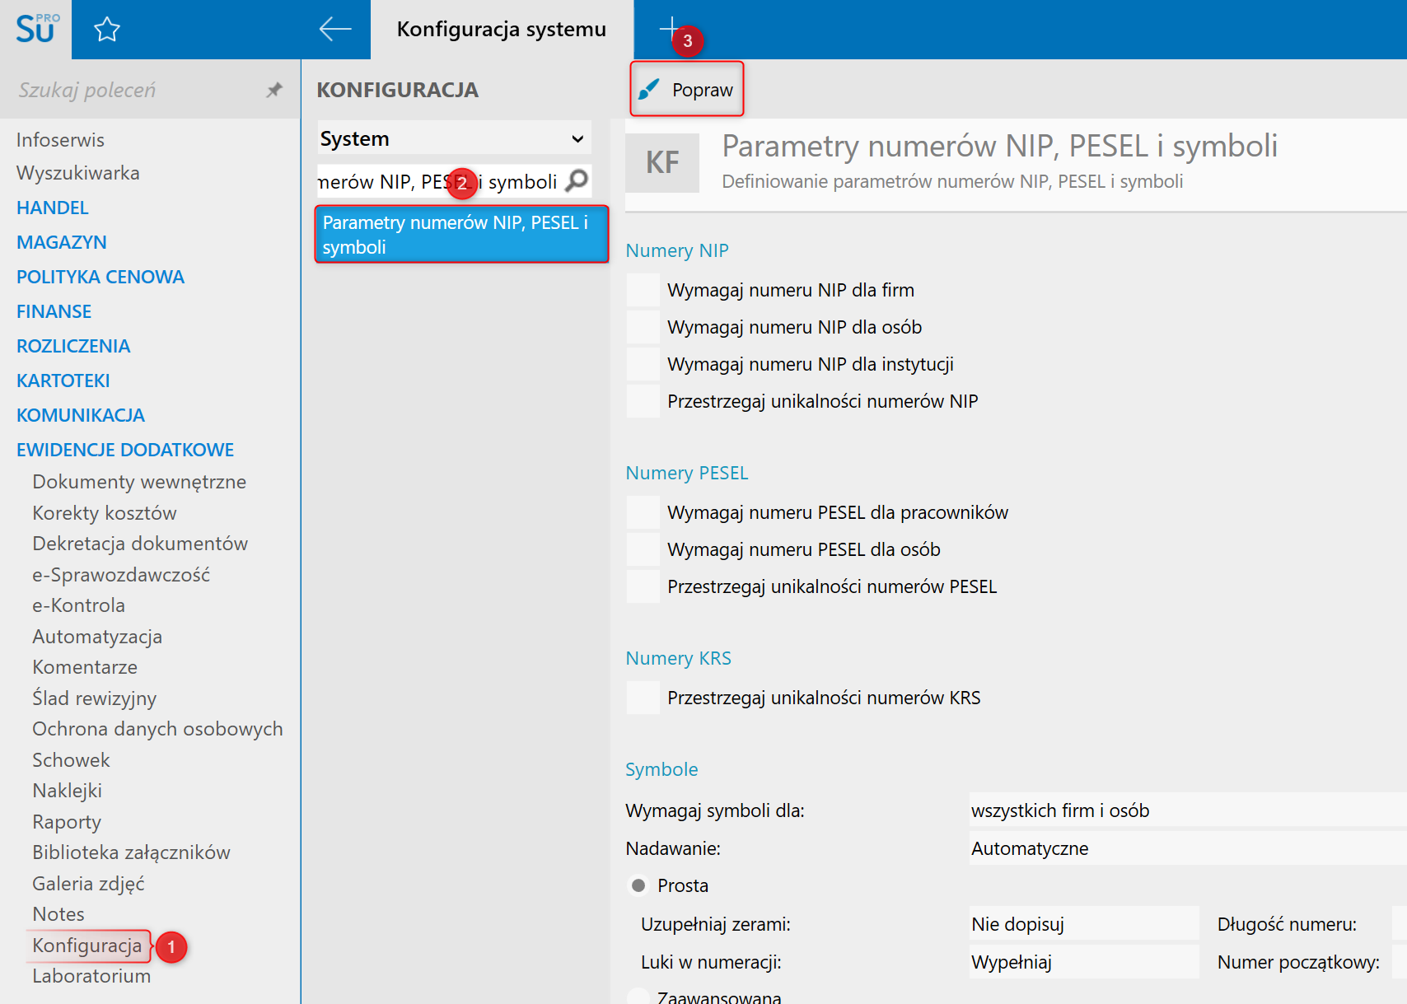Screen dimensions: 1407x1004
Task: Click the Subiekt PRO logo icon
Action: point(35,29)
